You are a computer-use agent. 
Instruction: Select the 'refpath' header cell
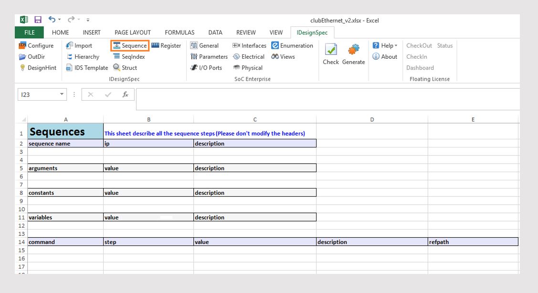click(473, 242)
